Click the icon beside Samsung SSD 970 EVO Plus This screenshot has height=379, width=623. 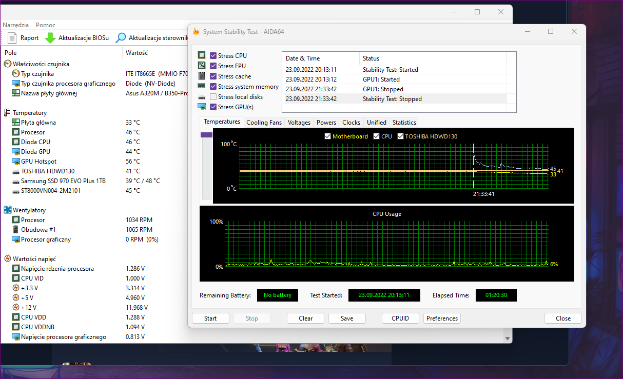coord(16,181)
